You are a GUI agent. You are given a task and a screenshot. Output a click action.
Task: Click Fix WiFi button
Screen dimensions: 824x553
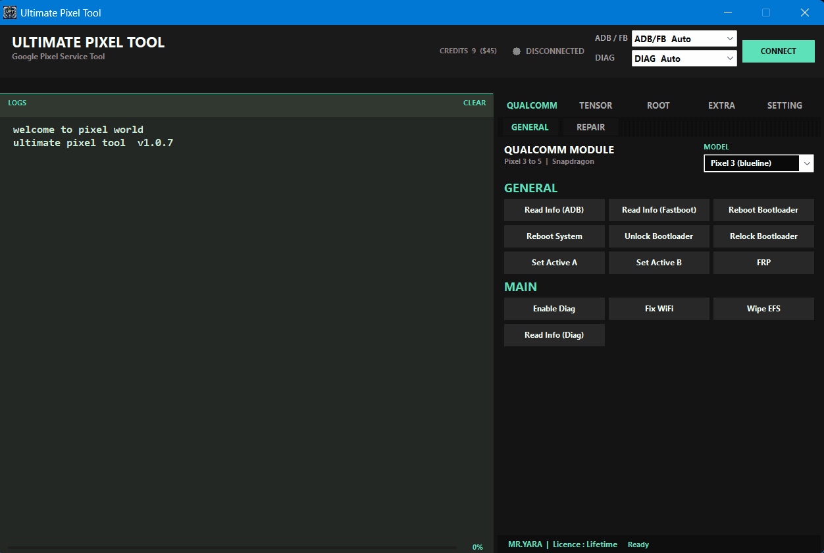[659, 309]
